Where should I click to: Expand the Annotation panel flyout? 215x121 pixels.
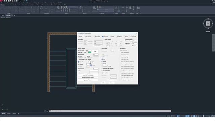[x=47, y=13]
